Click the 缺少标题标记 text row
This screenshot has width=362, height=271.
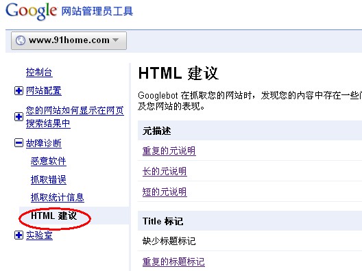(x=169, y=241)
